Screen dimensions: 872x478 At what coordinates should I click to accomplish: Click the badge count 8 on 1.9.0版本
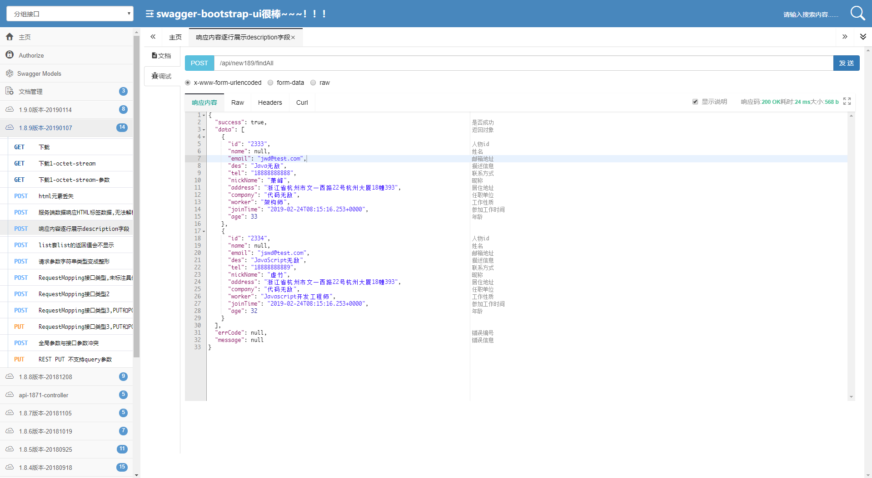tap(123, 109)
